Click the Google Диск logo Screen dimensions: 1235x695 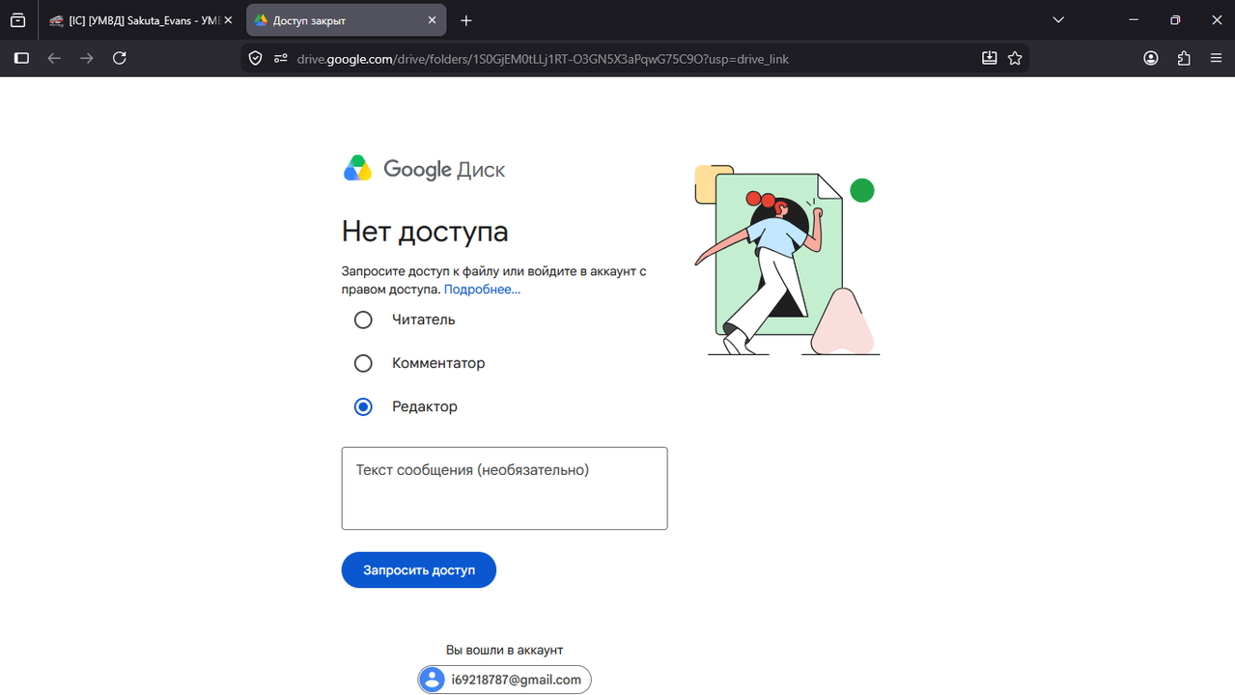424,169
